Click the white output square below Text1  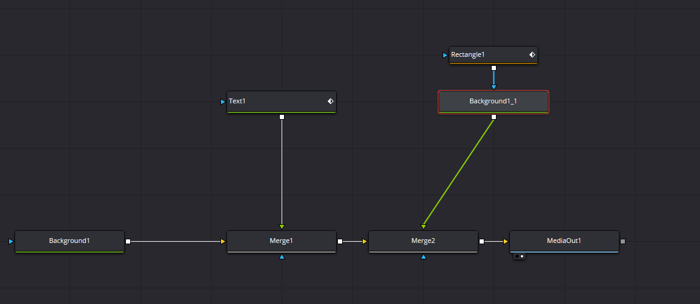click(x=282, y=117)
